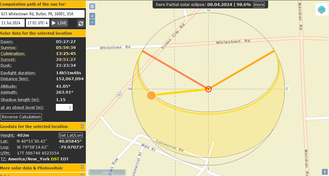Click the Sunrise label in solar data
329x176 pixels.
pos(9,47)
